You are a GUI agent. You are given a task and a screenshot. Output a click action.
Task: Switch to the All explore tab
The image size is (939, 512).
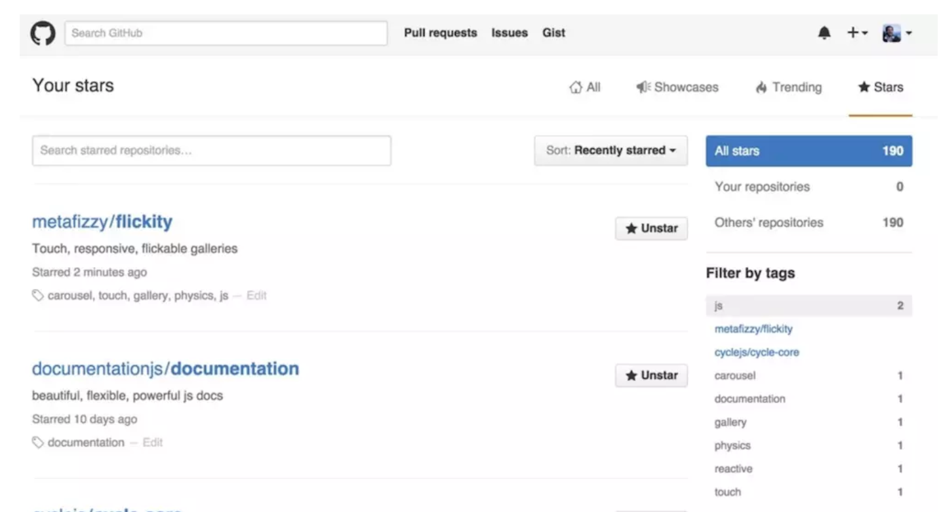585,87
